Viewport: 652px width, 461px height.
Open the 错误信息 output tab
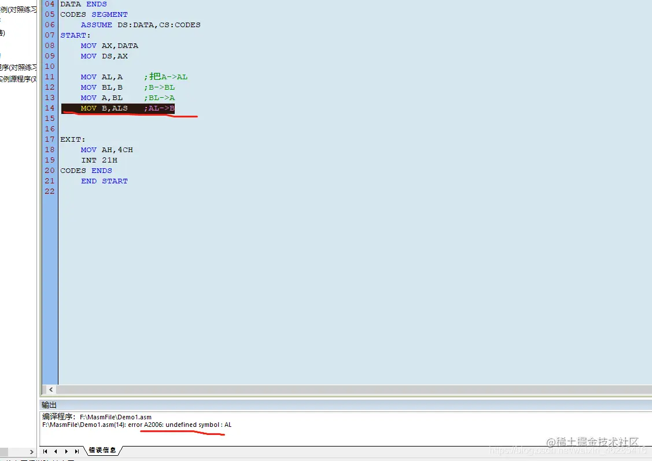click(x=103, y=450)
